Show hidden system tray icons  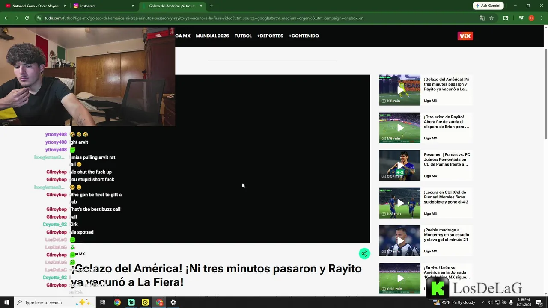point(484,302)
